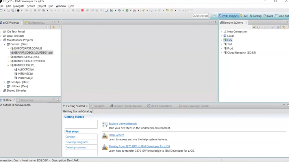
Task: Open the Navigate menu
Action: point(18,6)
